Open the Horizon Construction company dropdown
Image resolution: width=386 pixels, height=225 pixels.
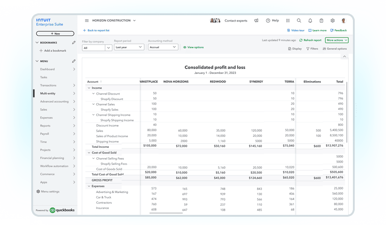(114, 21)
